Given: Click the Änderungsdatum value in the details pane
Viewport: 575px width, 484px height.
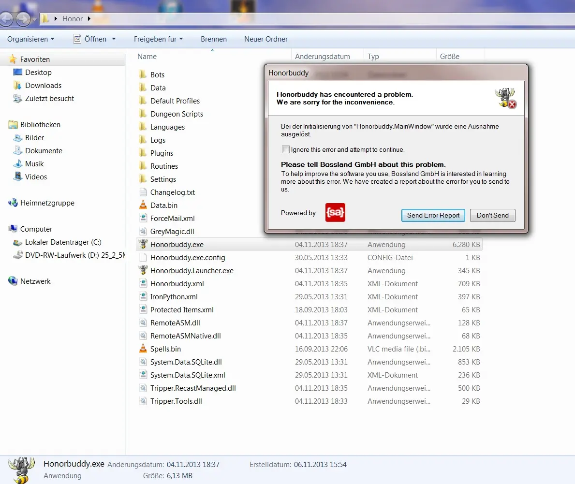Looking at the screenshot, I should [193, 464].
